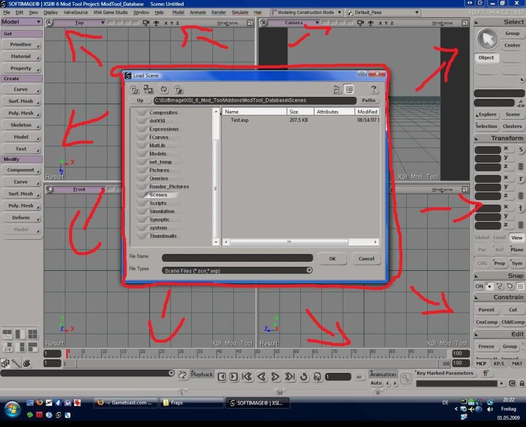Open the Top viewport view dropdown
This screenshot has height=427, width=526.
(80, 23)
